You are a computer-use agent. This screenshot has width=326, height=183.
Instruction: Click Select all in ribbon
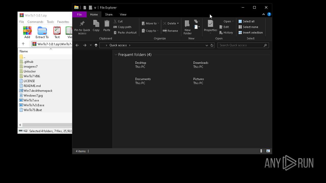246,21
